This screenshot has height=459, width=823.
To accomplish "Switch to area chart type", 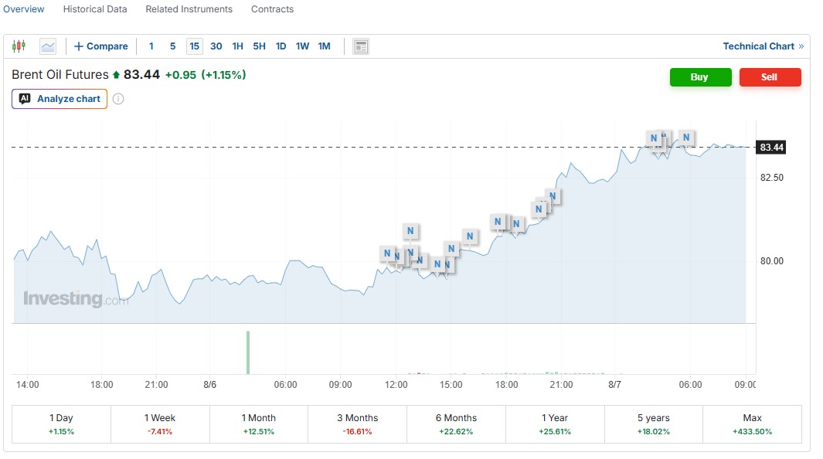I will coord(48,46).
